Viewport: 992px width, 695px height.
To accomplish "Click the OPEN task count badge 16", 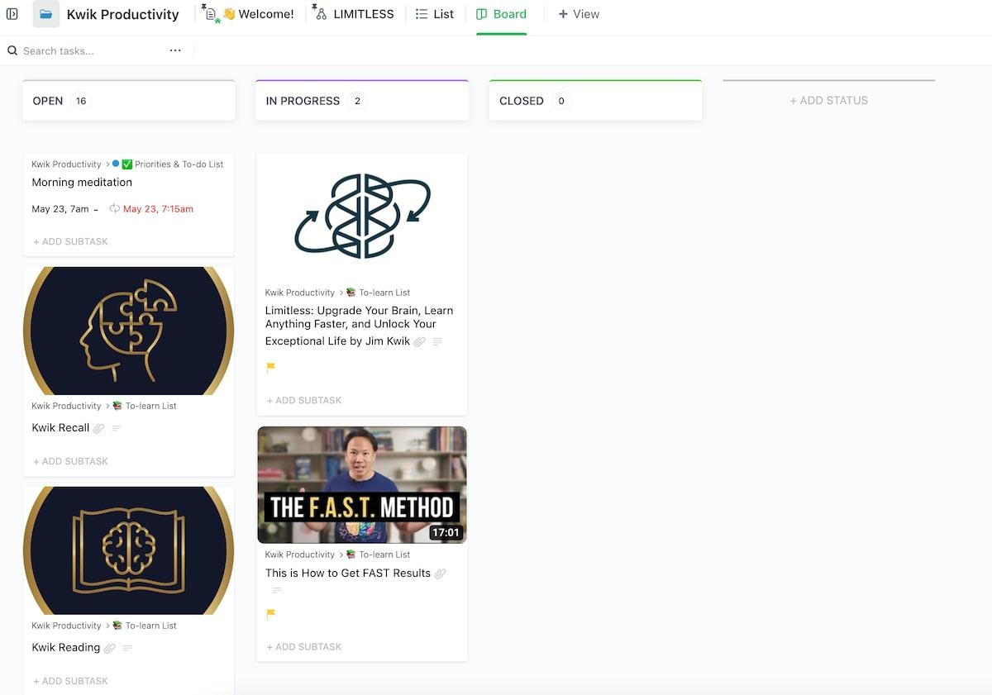I will (x=81, y=101).
